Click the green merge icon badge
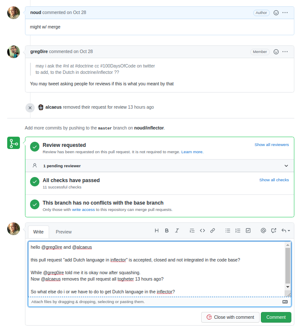This screenshot has width=299, height=326. 14,143
